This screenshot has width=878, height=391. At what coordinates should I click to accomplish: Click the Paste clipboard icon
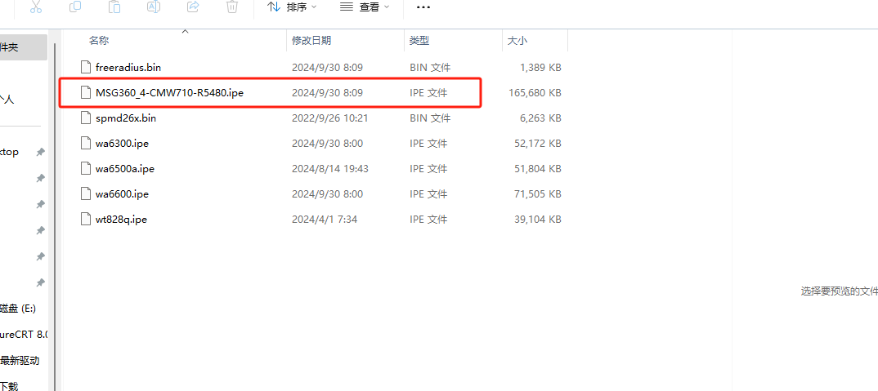click(x=114, y=7)
